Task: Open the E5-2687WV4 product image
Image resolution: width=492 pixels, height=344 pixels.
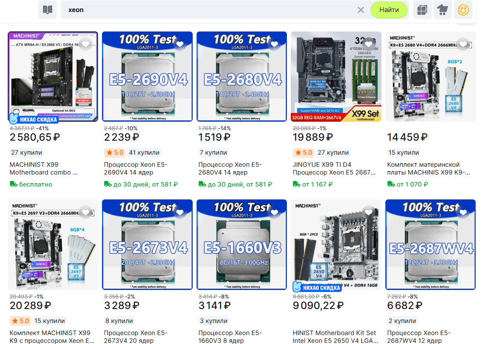Action: (430, 245)
